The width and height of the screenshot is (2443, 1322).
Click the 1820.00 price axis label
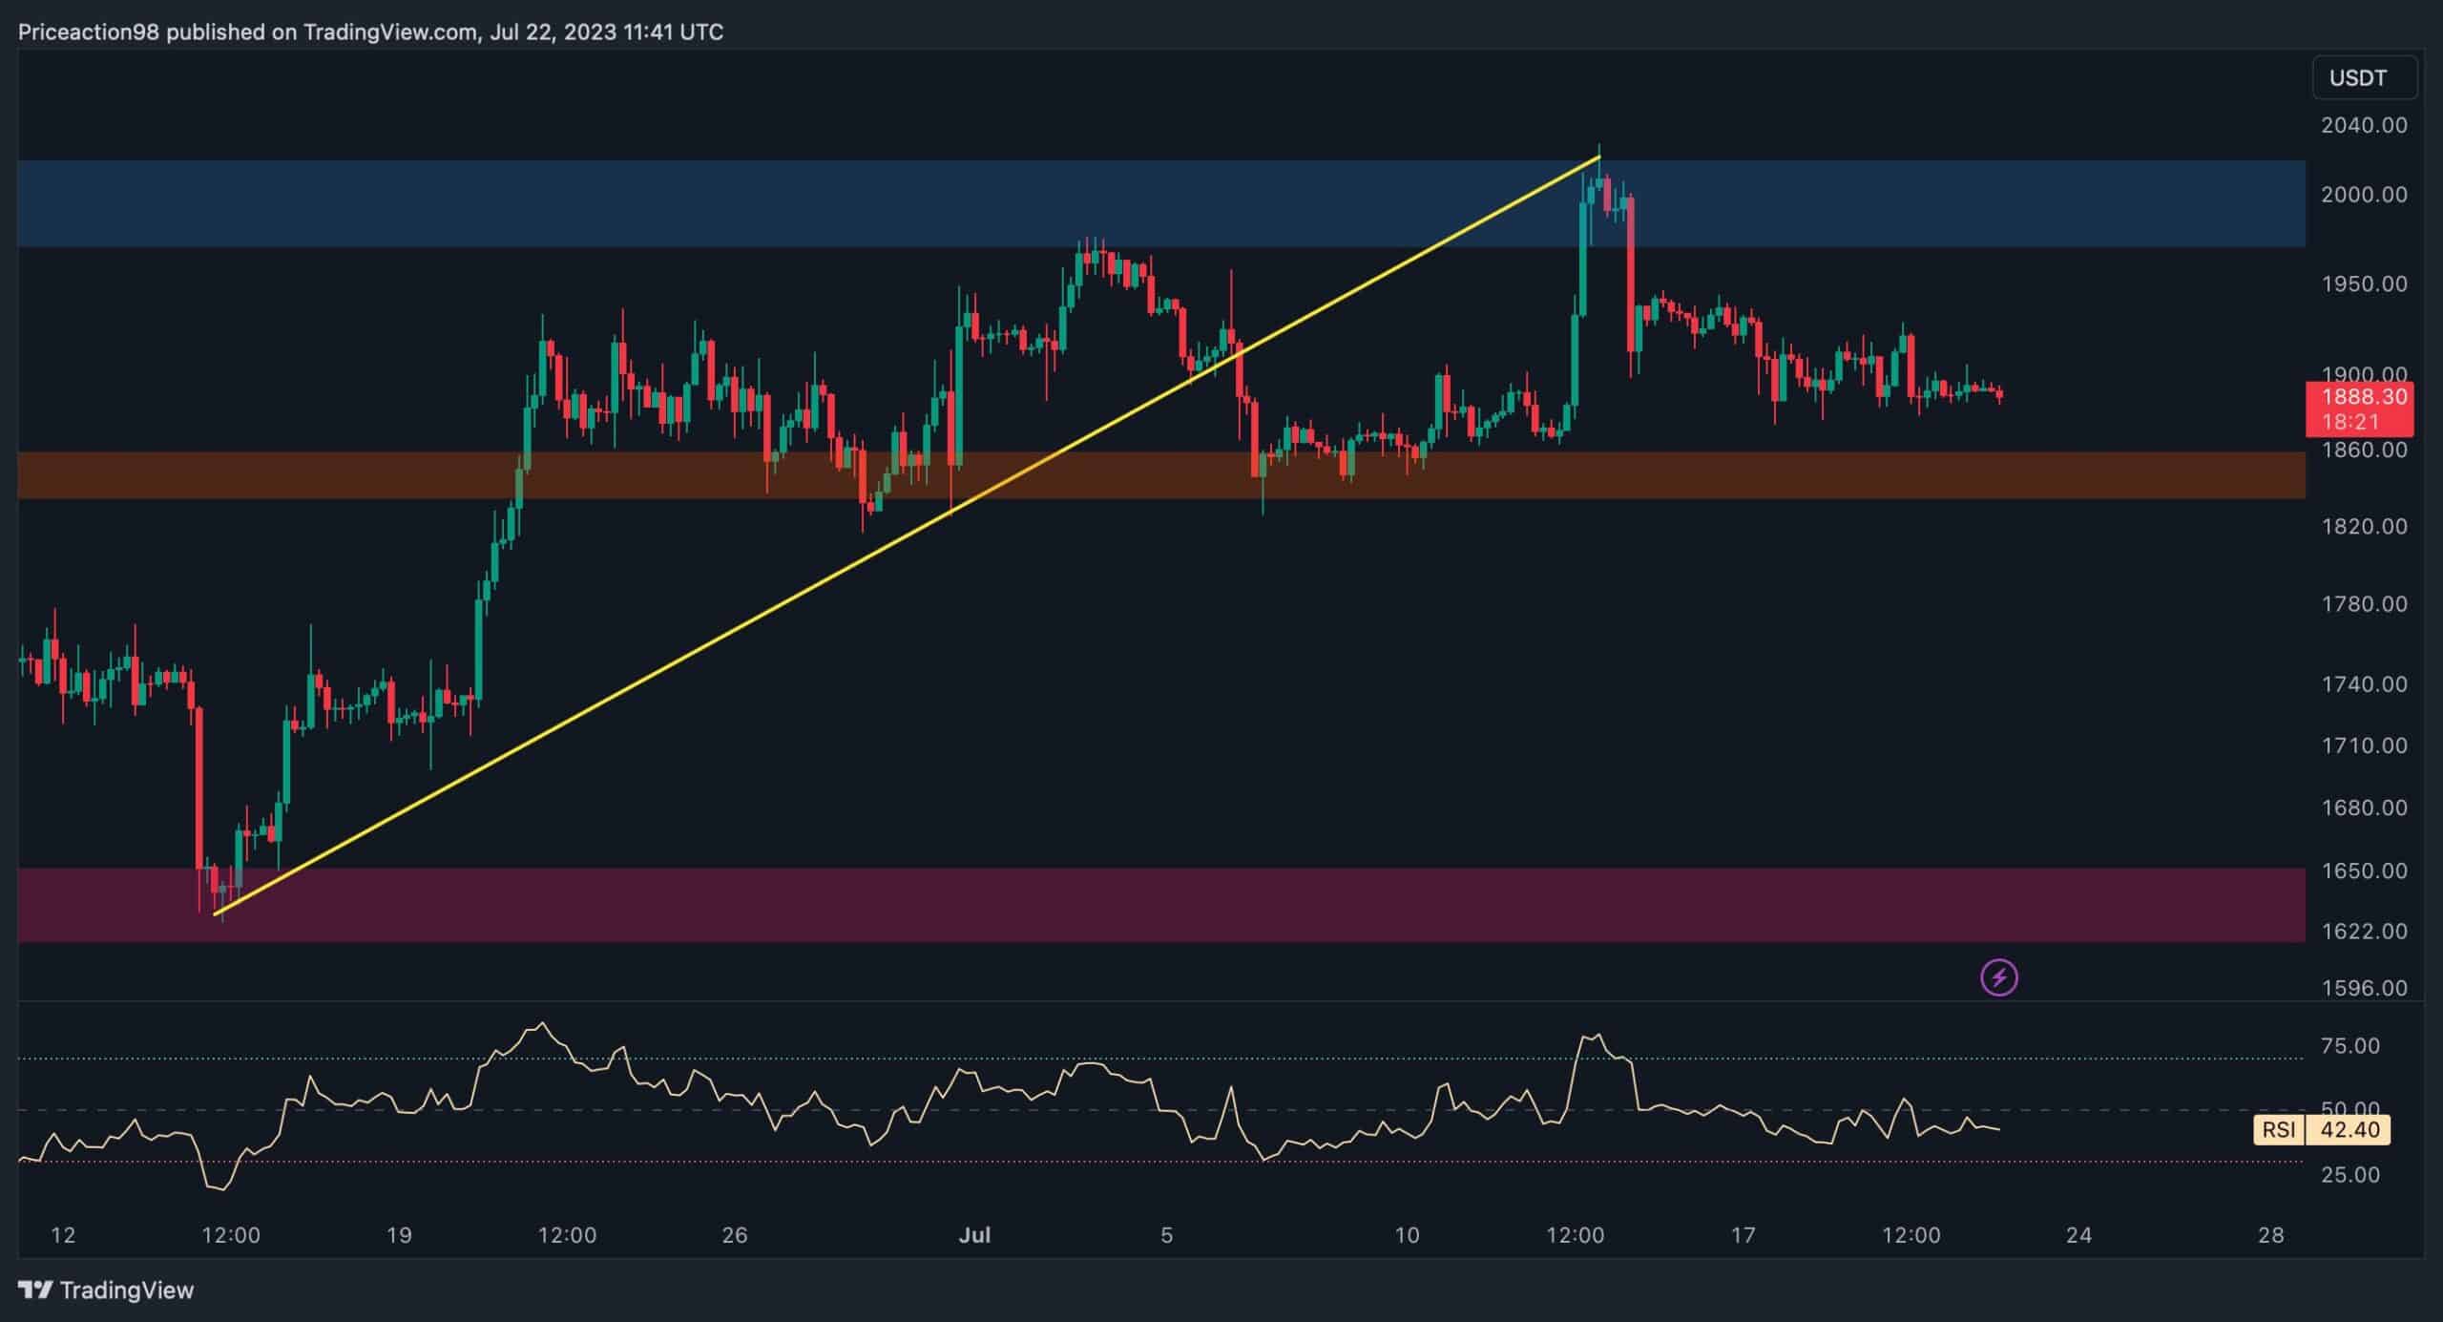[2364, 527]
